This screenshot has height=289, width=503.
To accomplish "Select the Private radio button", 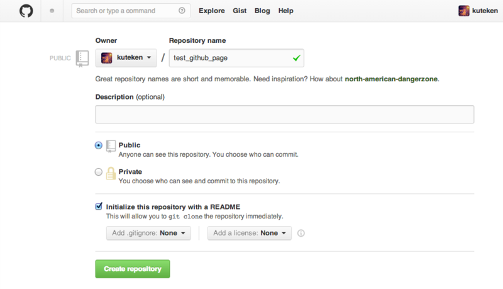I will tap(99, 172).
